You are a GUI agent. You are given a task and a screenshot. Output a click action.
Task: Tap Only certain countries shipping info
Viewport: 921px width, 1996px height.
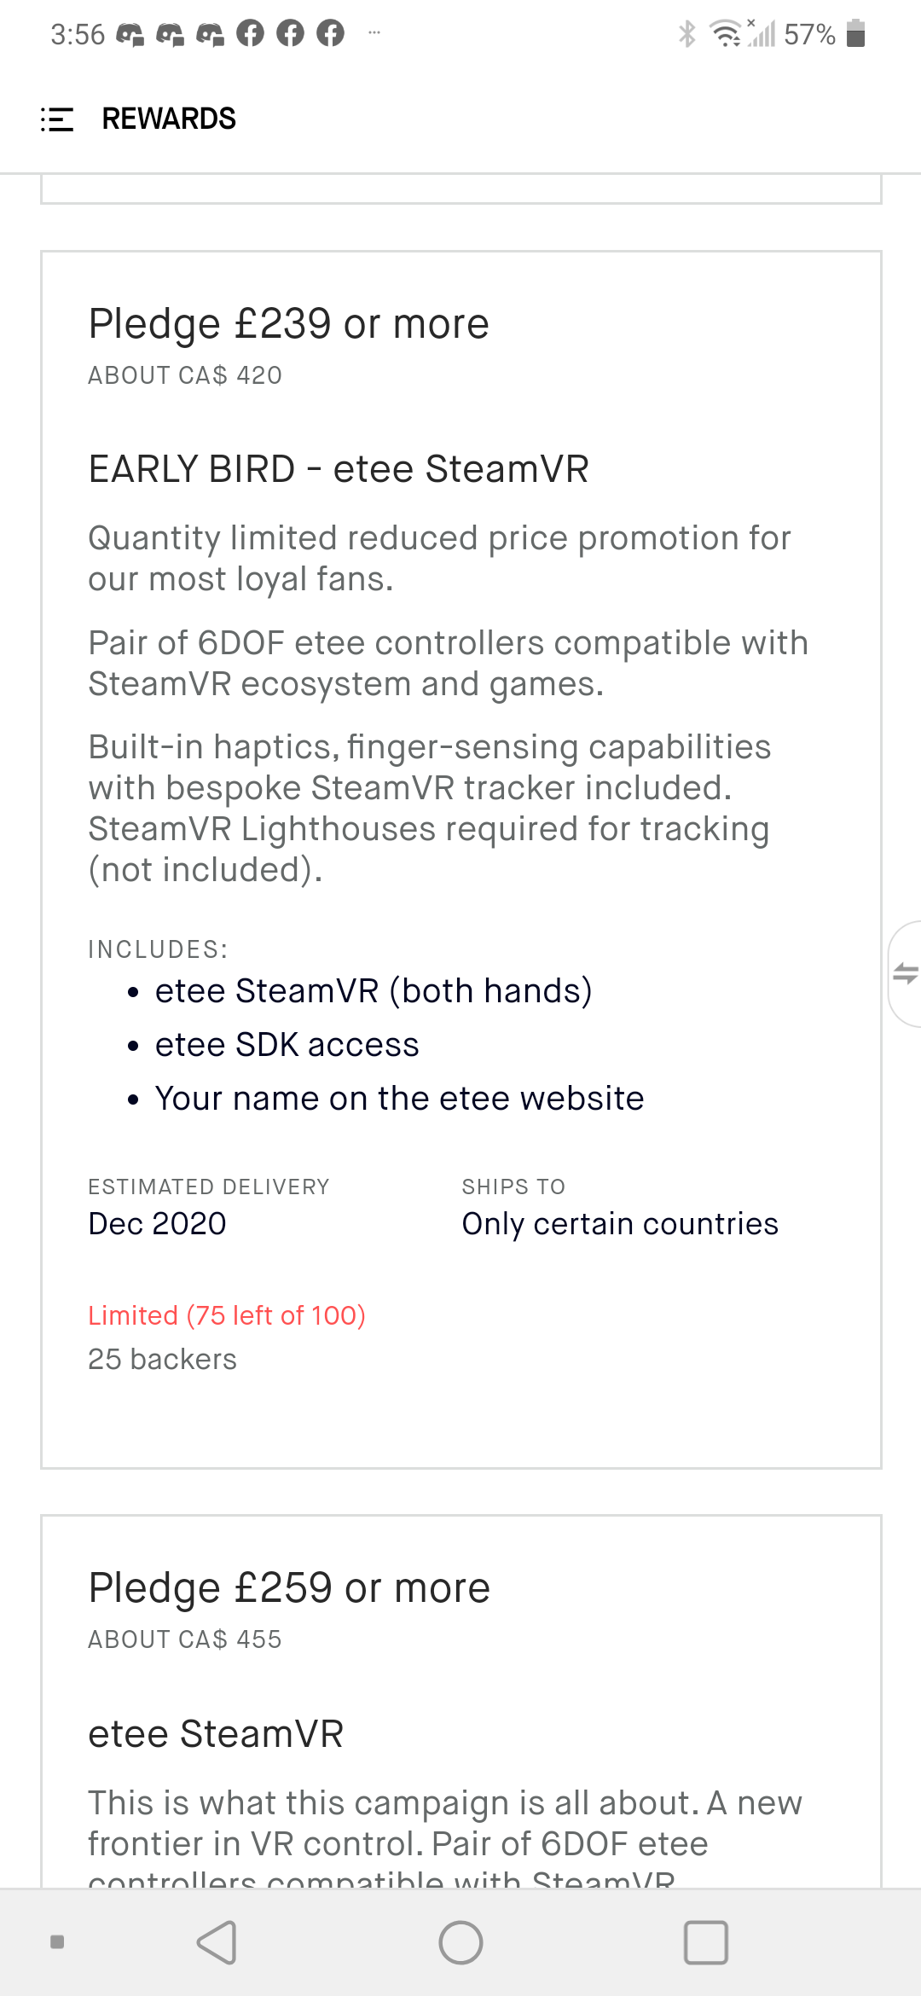620,1224
